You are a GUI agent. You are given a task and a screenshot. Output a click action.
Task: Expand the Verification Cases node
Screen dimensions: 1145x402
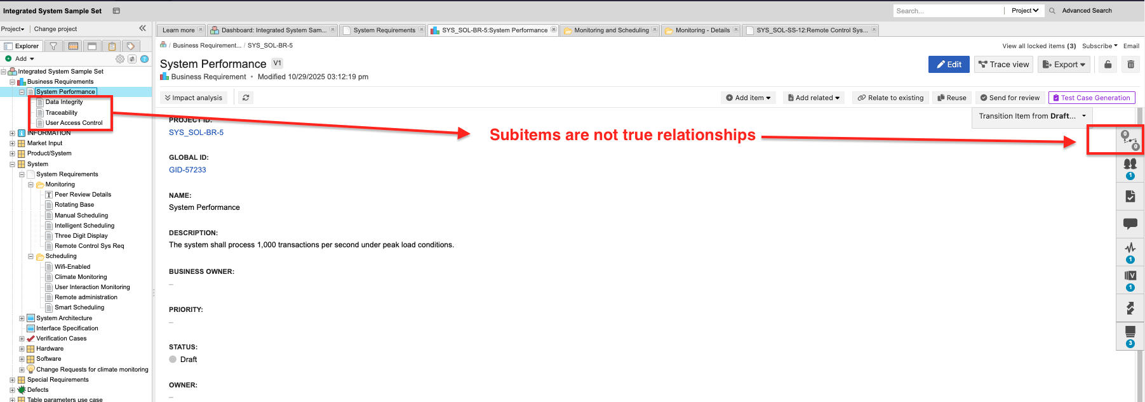(x=22, y=339)
